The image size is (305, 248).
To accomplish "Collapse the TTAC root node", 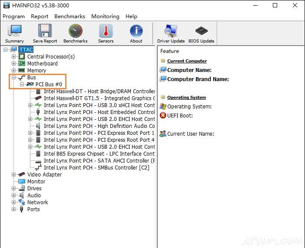I will coord(6,50).
